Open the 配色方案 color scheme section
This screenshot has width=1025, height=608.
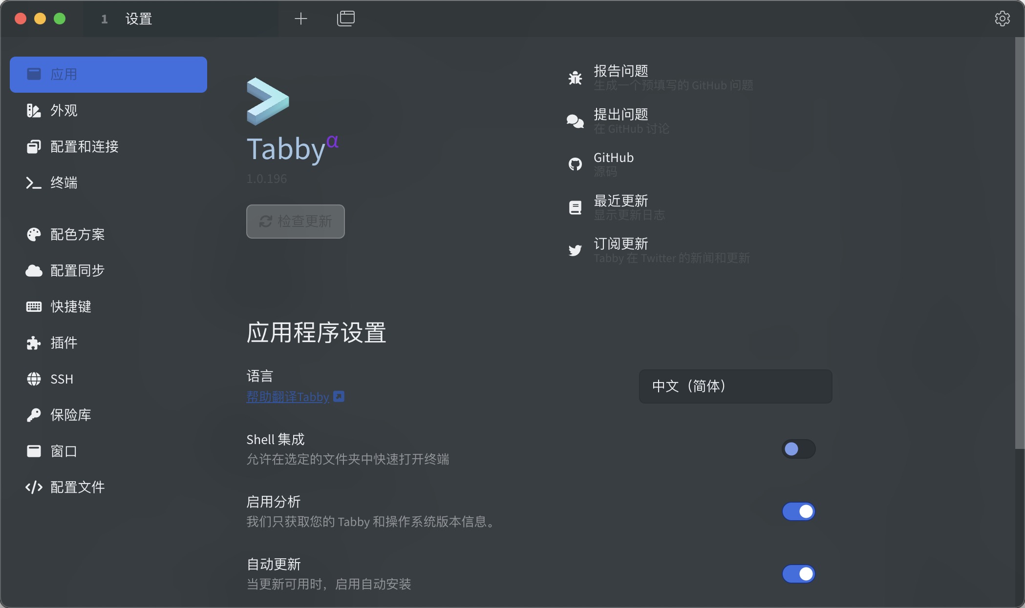pos(77,234)
